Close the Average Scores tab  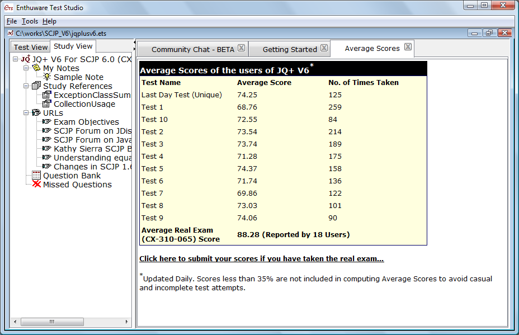[x=408, y=46]
